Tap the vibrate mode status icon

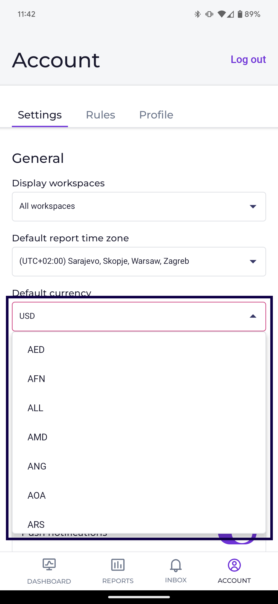(209, 14)
